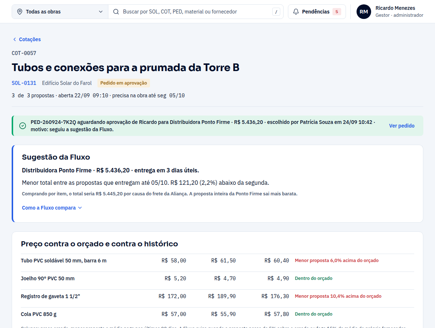Open the Ver pedido link
This screenshot has height=328, width=435.
pyautogui.click(x=401, y=126)
